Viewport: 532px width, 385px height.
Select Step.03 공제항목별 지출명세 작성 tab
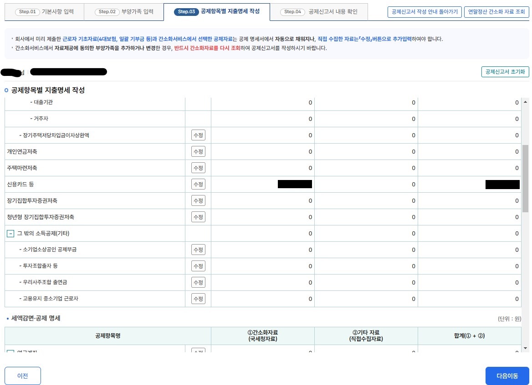pyautogui.click(x=217, y=12)
